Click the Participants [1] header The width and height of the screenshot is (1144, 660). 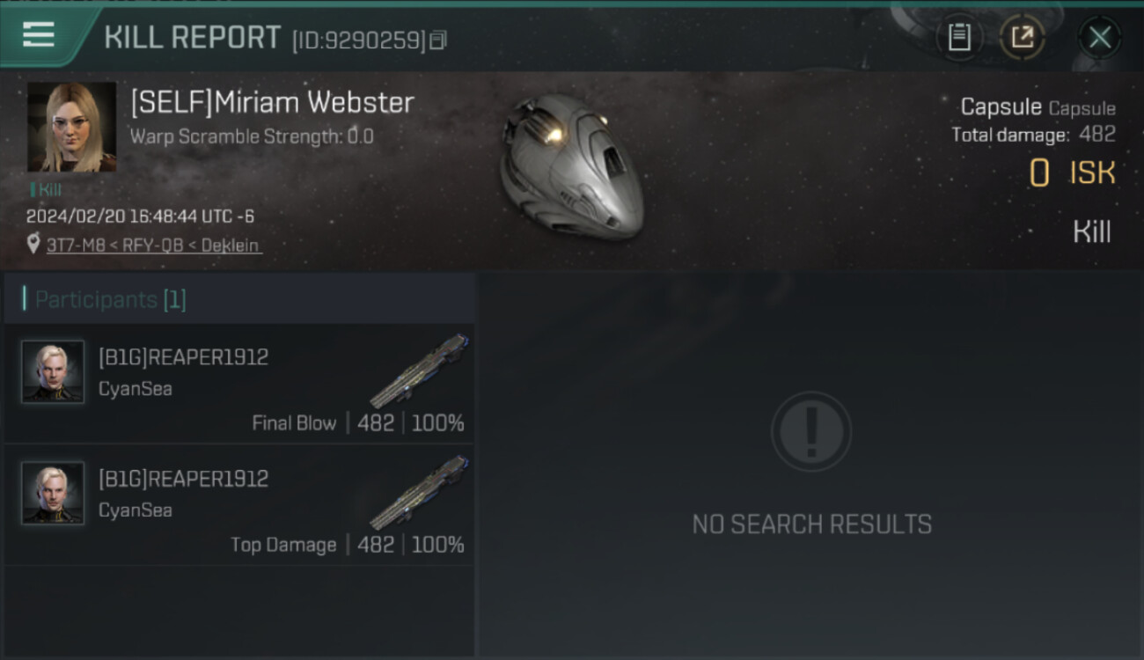point(239,299)
